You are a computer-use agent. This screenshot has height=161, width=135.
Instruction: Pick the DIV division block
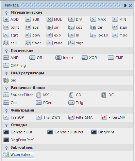pos(75,19)
